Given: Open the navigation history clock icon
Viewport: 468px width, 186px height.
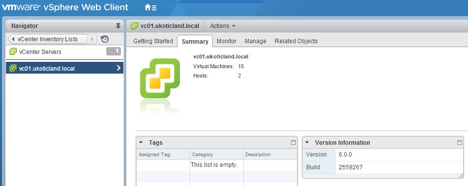Looking at the screenshot, I should (105, 39).
